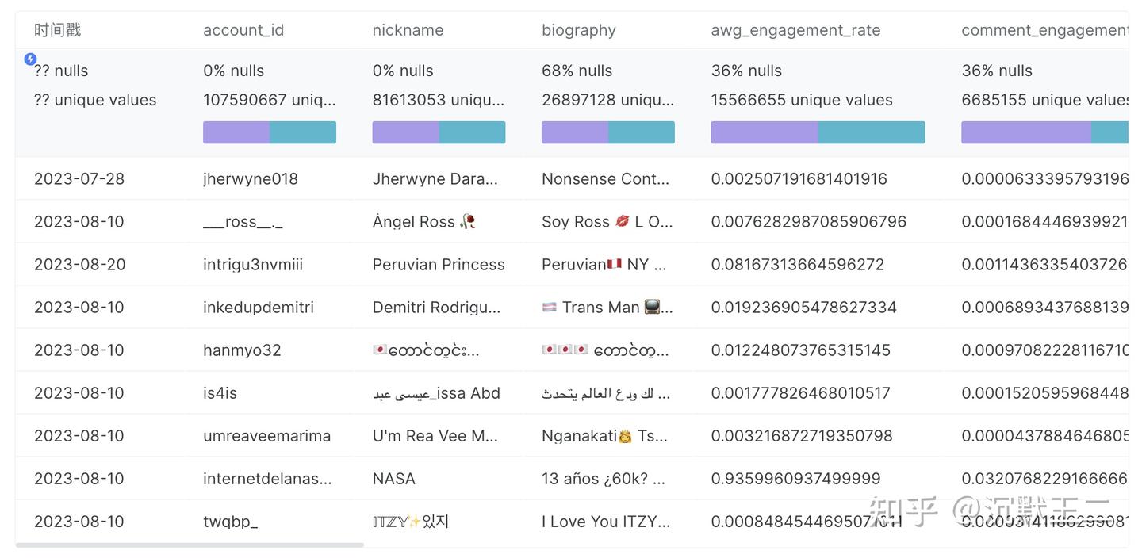
Task: Select the 时间戳 column header
Action: coord(58,30)
